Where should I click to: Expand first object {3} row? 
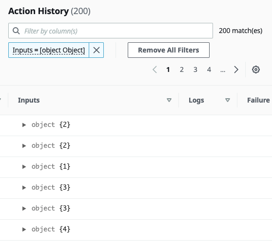pos(24,188)
